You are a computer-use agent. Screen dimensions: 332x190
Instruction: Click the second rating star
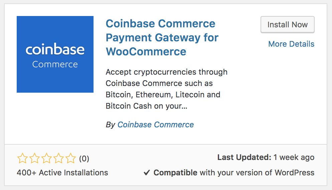[34, 158]
